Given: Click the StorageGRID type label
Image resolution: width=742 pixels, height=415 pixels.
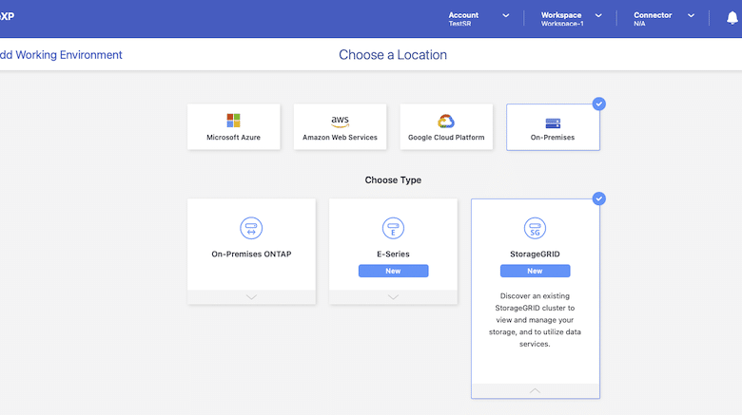Looking at the screenshot, I should (x=535, y=254).
